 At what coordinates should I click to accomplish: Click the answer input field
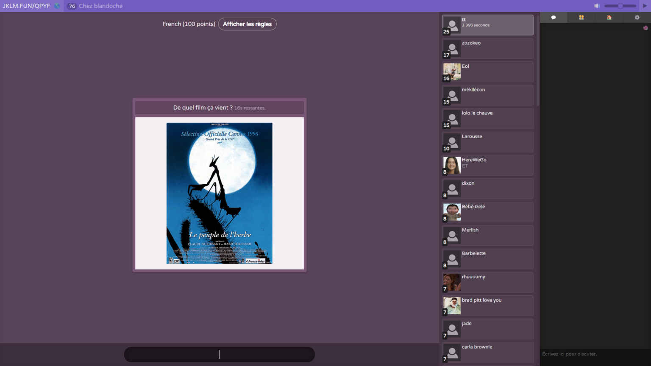pyautogui.click(x=219, y=355)
